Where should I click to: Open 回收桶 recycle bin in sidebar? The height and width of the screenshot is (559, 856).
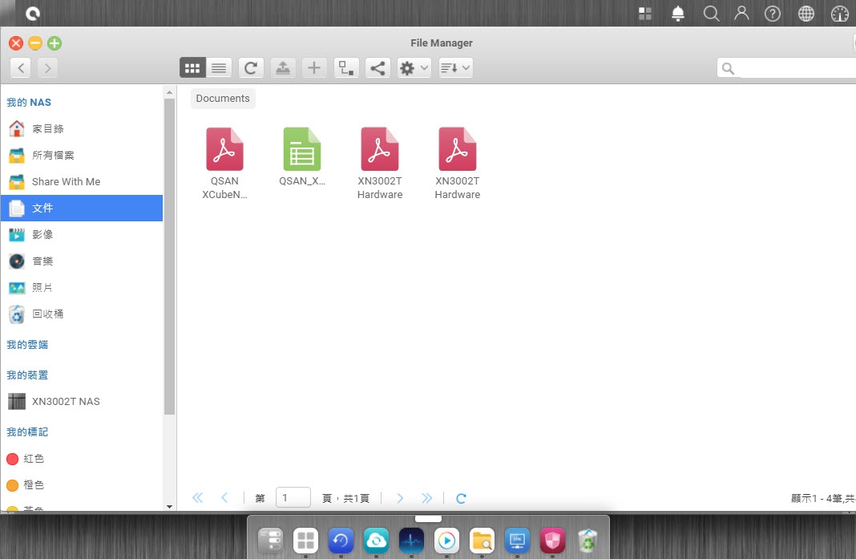(82, 314)
